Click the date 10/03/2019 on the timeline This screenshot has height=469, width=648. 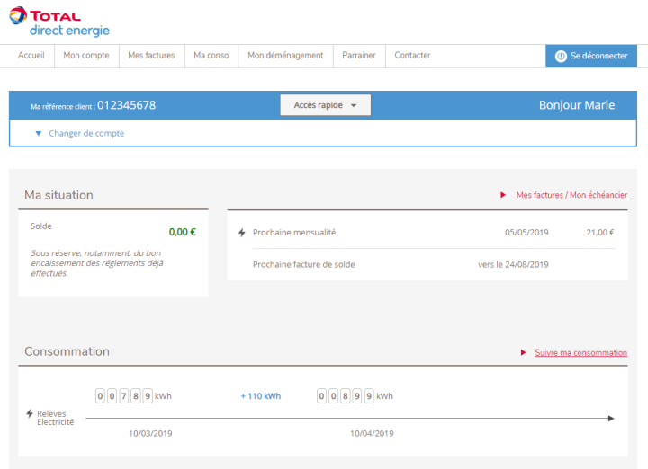(150, 434)
